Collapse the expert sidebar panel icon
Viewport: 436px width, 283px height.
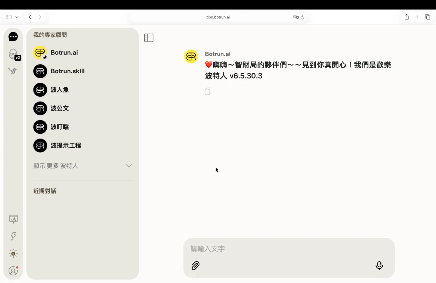tap(149, 38)
